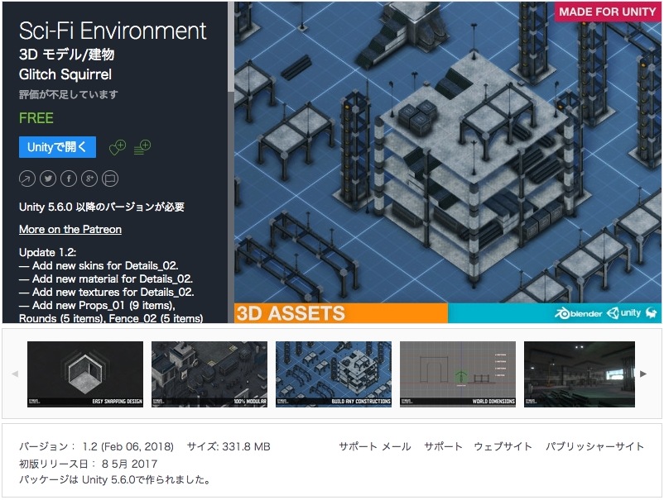
Task: Open the サポート メール link
Action: point(375,446)
